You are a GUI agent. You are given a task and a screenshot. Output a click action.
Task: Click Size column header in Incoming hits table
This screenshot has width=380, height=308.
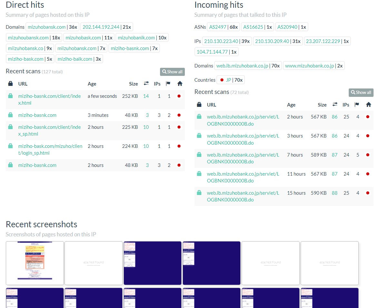click(x=322, y=105)
